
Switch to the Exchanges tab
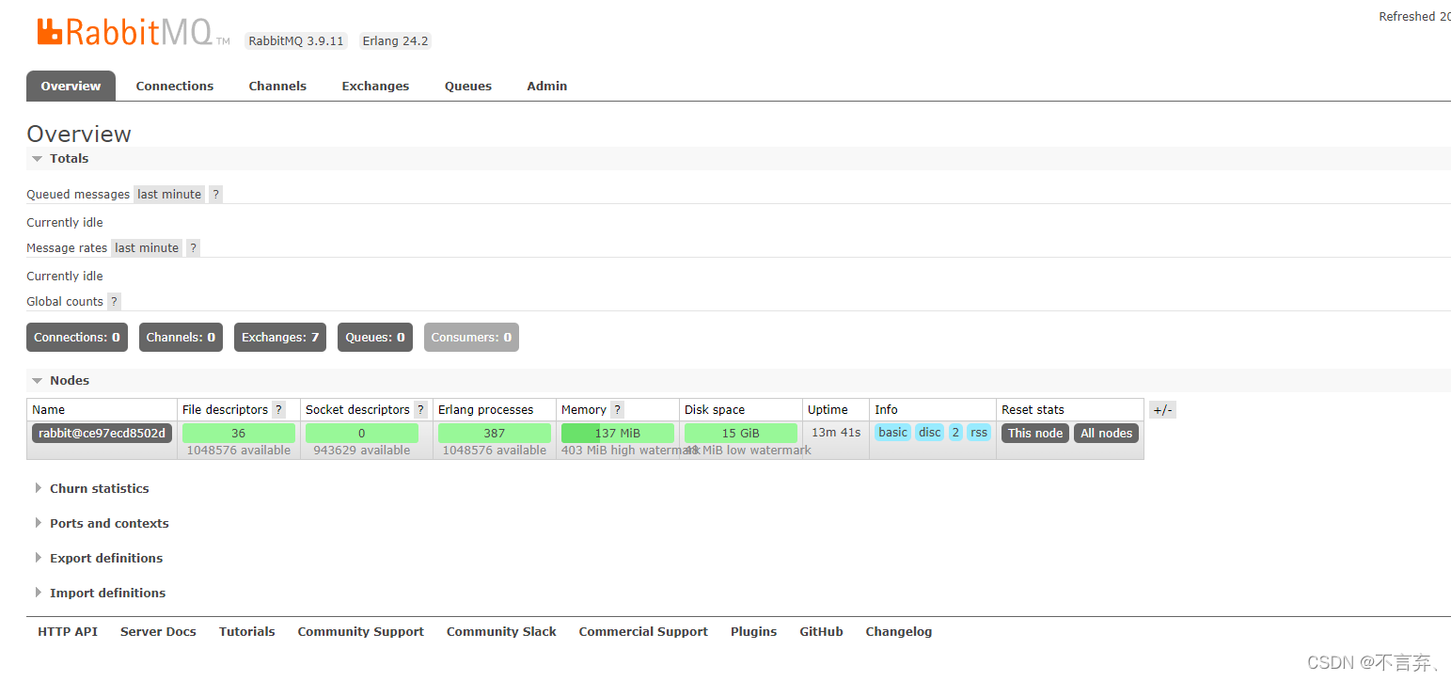coord(375,86)
